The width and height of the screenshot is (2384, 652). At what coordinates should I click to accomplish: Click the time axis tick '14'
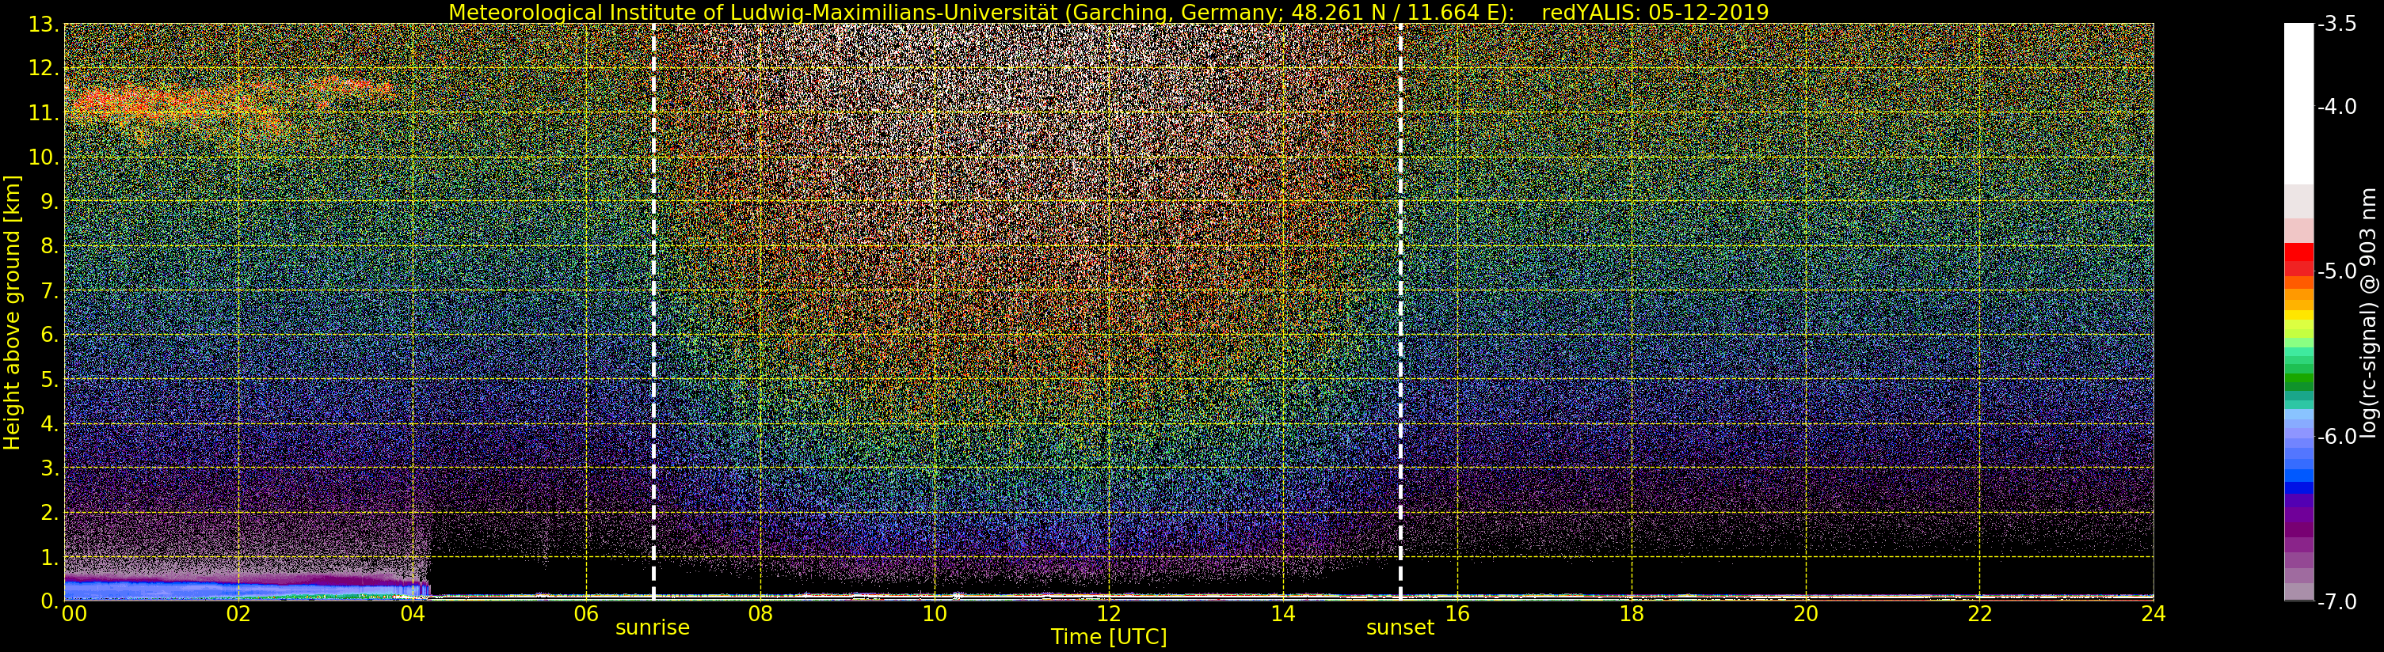click(x=1283, y=613)
